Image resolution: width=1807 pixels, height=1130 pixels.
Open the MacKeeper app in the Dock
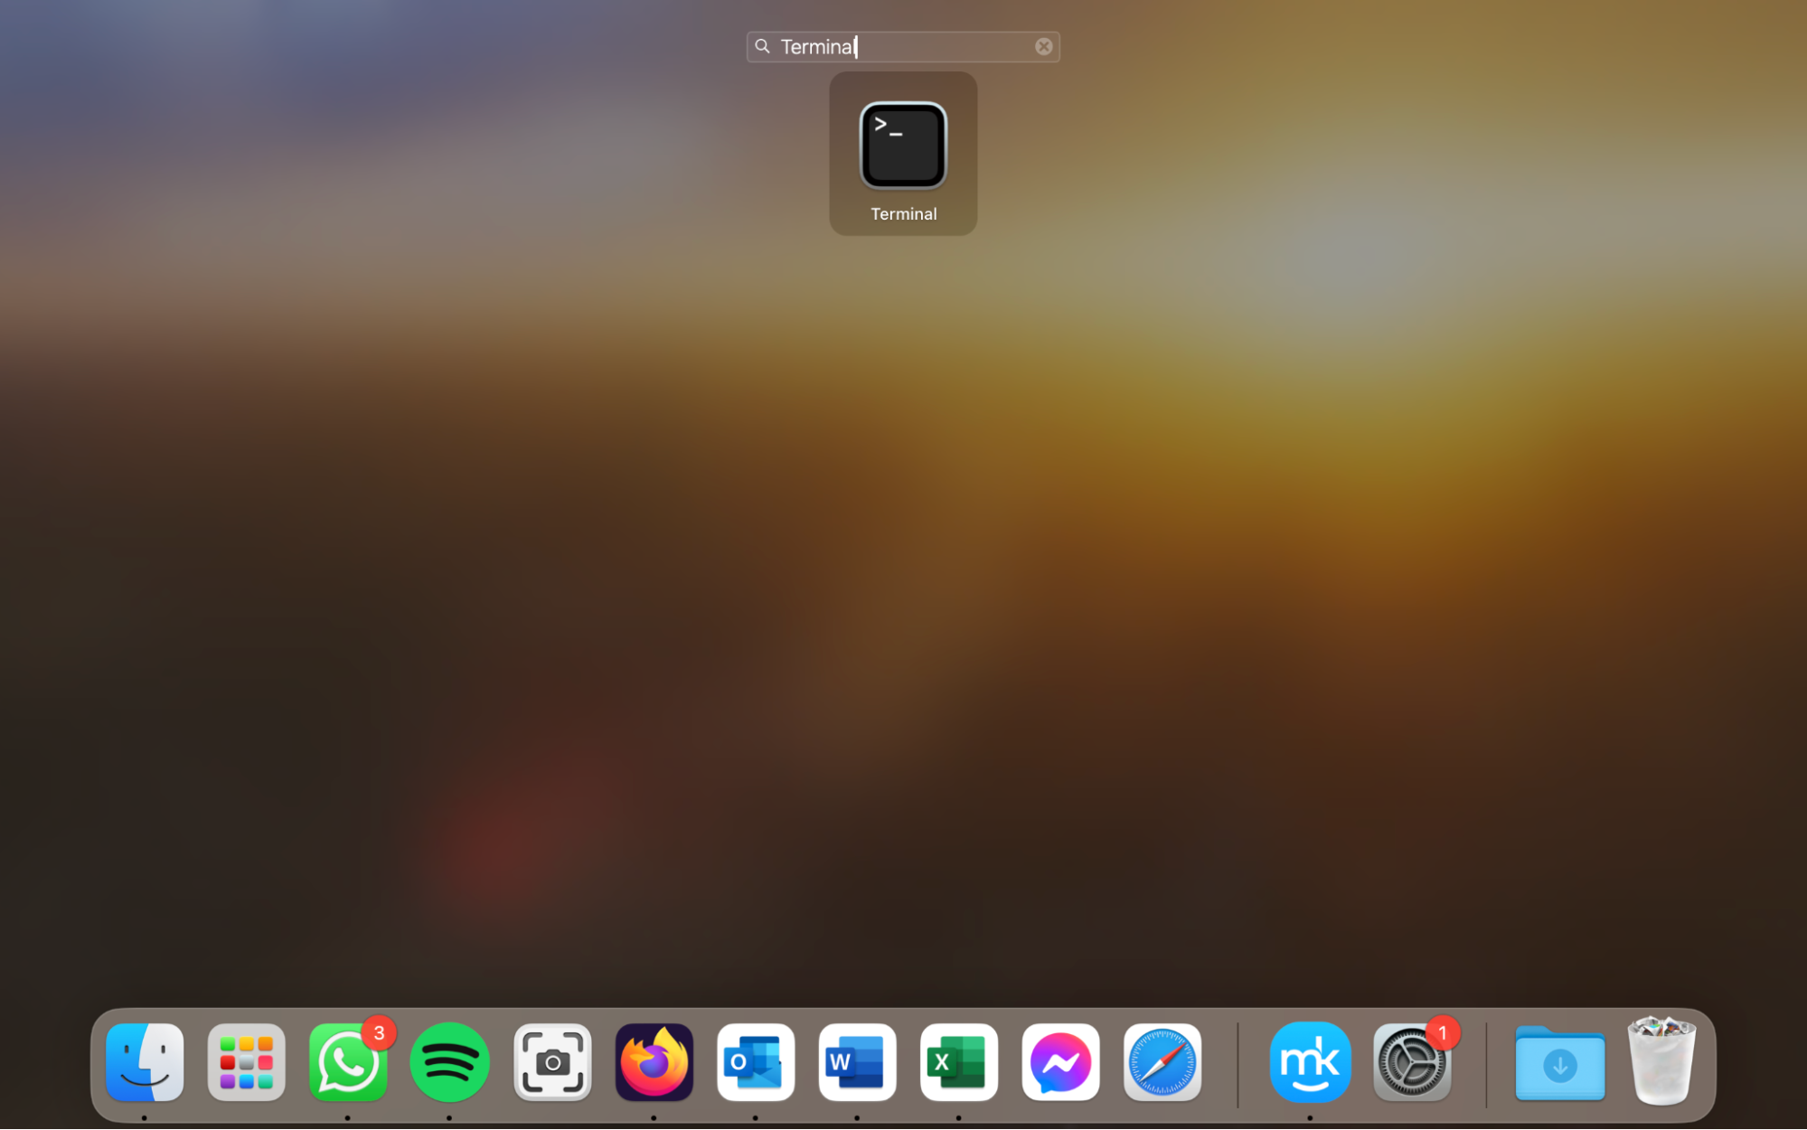click(x=1310, y=1062)
